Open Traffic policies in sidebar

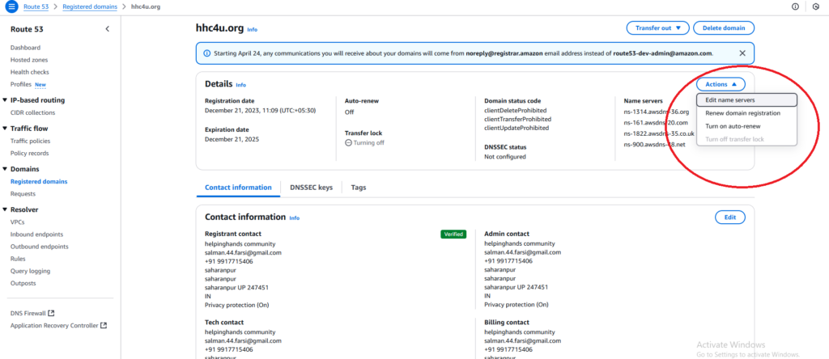point(30,141)
